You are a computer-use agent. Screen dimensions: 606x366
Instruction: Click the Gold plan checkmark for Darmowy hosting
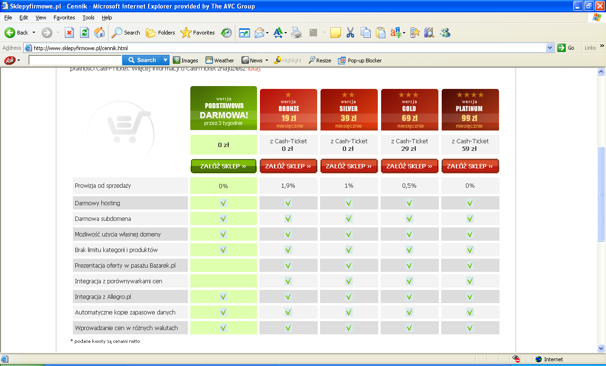pos(410,203)
